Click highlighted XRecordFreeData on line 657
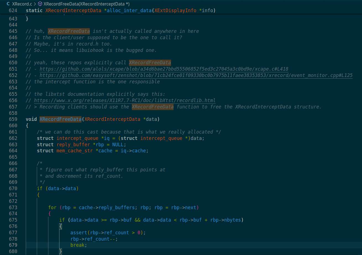Screen dimensions: 362x255 coord(153,107)
